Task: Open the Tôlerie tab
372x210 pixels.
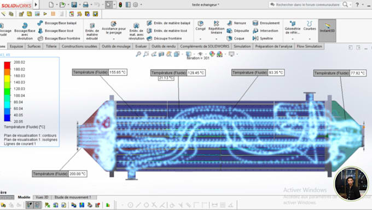Action: point(51,47)
